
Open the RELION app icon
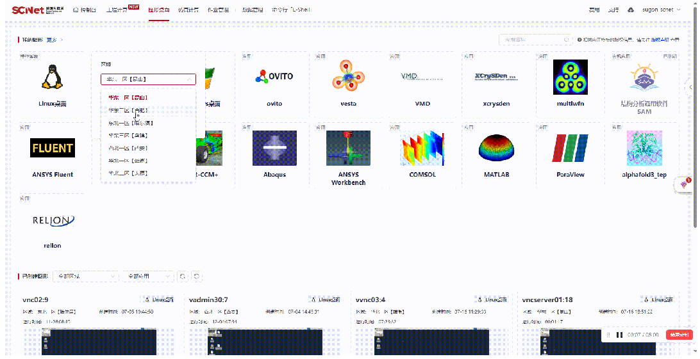pyautogui.click(x=53, y=220)
